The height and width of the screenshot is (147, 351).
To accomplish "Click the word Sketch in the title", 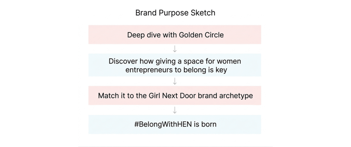I will point(203,13).
